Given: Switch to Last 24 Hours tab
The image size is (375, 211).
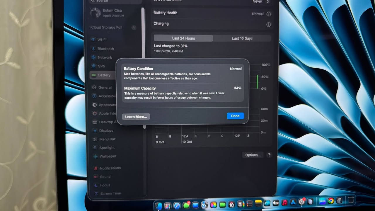Looking at the screenshot, I should (183, 38).
